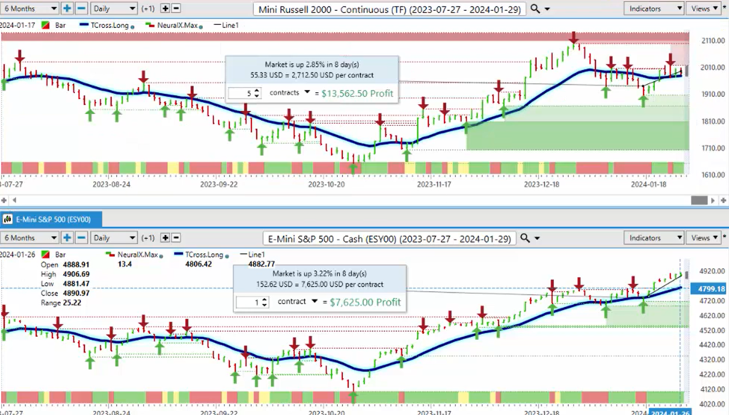Open Daily interval dropdown on Russell chart
729x415 pixels.
[x=113, y=8]
